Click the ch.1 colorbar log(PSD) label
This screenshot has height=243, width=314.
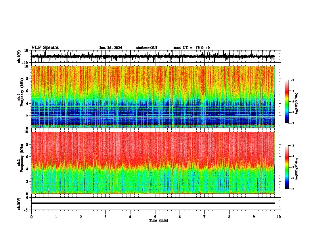tap(297, 104)
